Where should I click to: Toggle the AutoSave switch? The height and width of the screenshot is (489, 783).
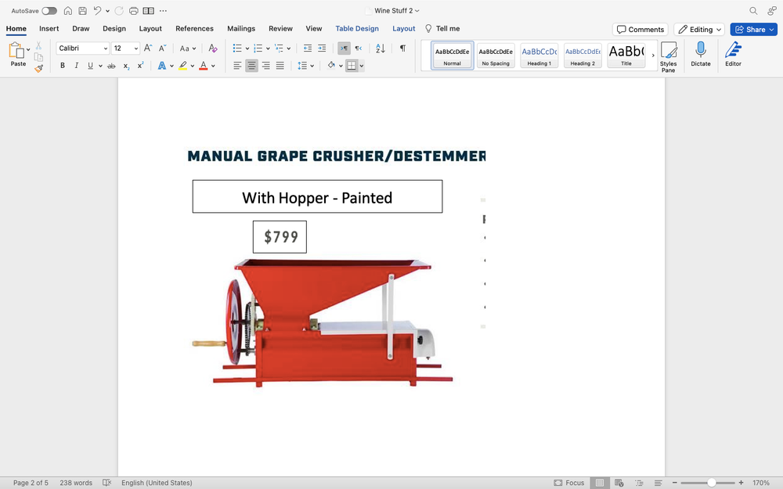point(49,11)
